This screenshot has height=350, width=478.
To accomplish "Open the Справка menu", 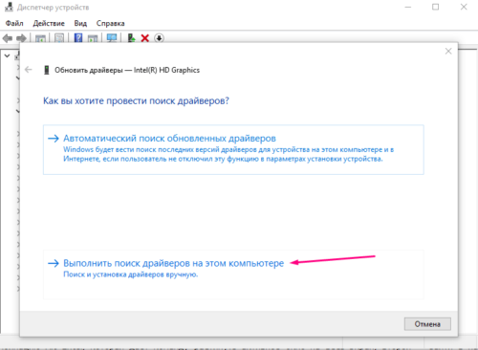I will click(110, 23).
